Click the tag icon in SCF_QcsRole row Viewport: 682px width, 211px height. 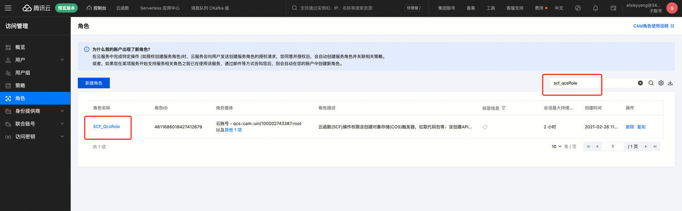coord(485,127)
